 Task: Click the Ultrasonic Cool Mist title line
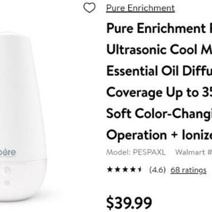[x=159, y=50]
